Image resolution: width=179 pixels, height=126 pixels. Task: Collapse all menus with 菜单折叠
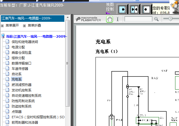(34, 25)
